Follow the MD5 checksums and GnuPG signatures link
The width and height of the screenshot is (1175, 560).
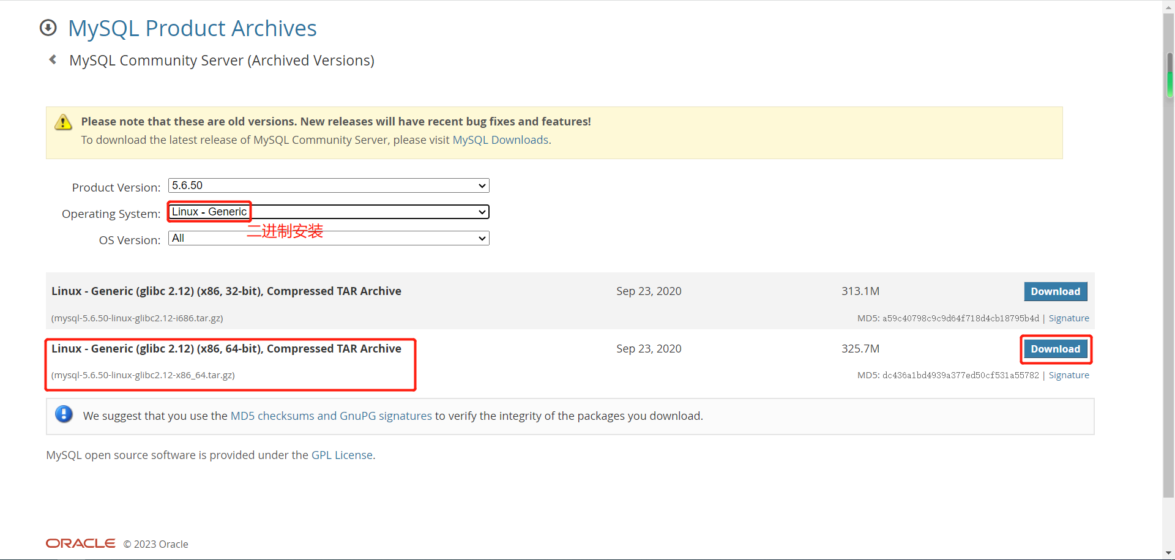pos(331,416)
